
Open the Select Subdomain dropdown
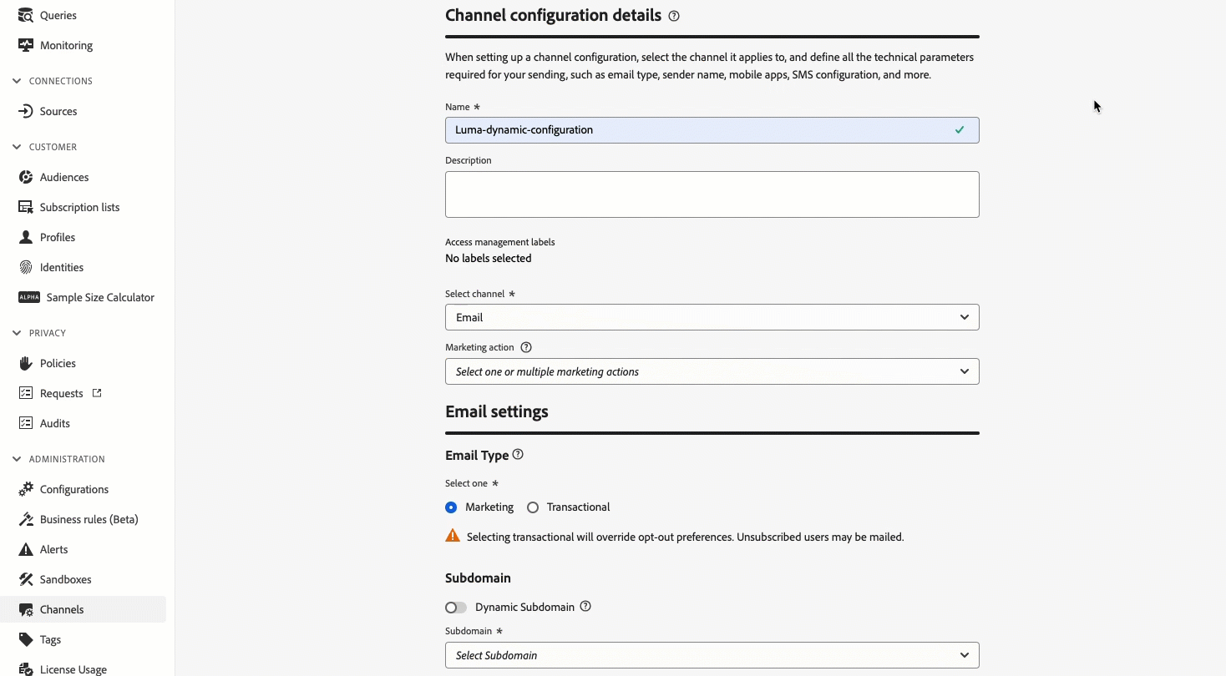tap(712, 655)
